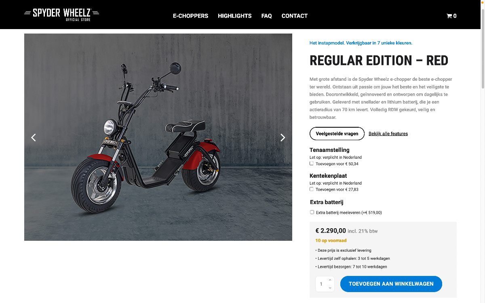This screenshot has width=485, height=303.
Task: Increase quantity with the up arrow
Action: 330,280
